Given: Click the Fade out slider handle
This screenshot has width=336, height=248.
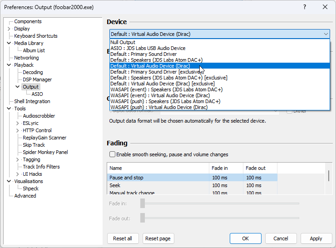Looking at the screenshot, I should [x=143, y=218].
